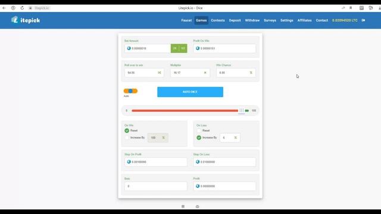This screenshot has width=381, height=214.
Task: Click the Bet Amount input field
Action: coord(148,48)
